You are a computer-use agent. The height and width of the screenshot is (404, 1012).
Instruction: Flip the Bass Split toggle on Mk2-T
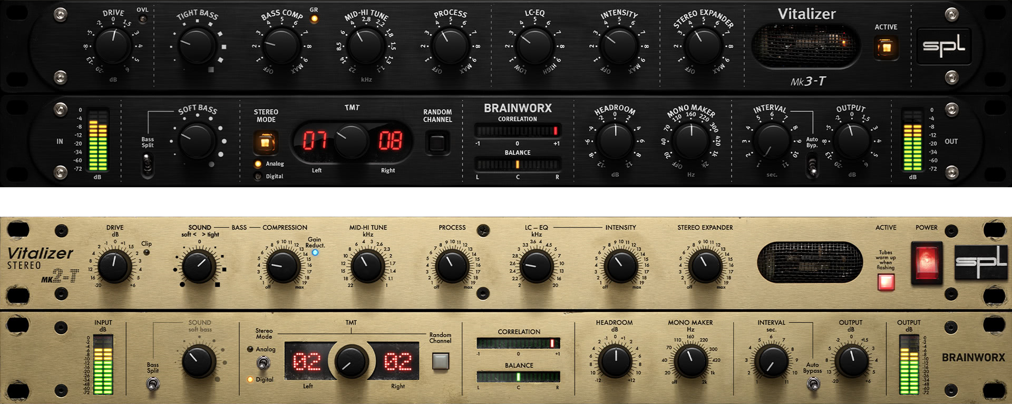pos(153,385)
